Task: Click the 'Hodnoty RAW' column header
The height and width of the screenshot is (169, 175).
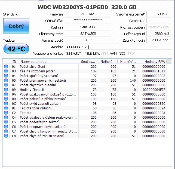Action: [x=152, y=62]
